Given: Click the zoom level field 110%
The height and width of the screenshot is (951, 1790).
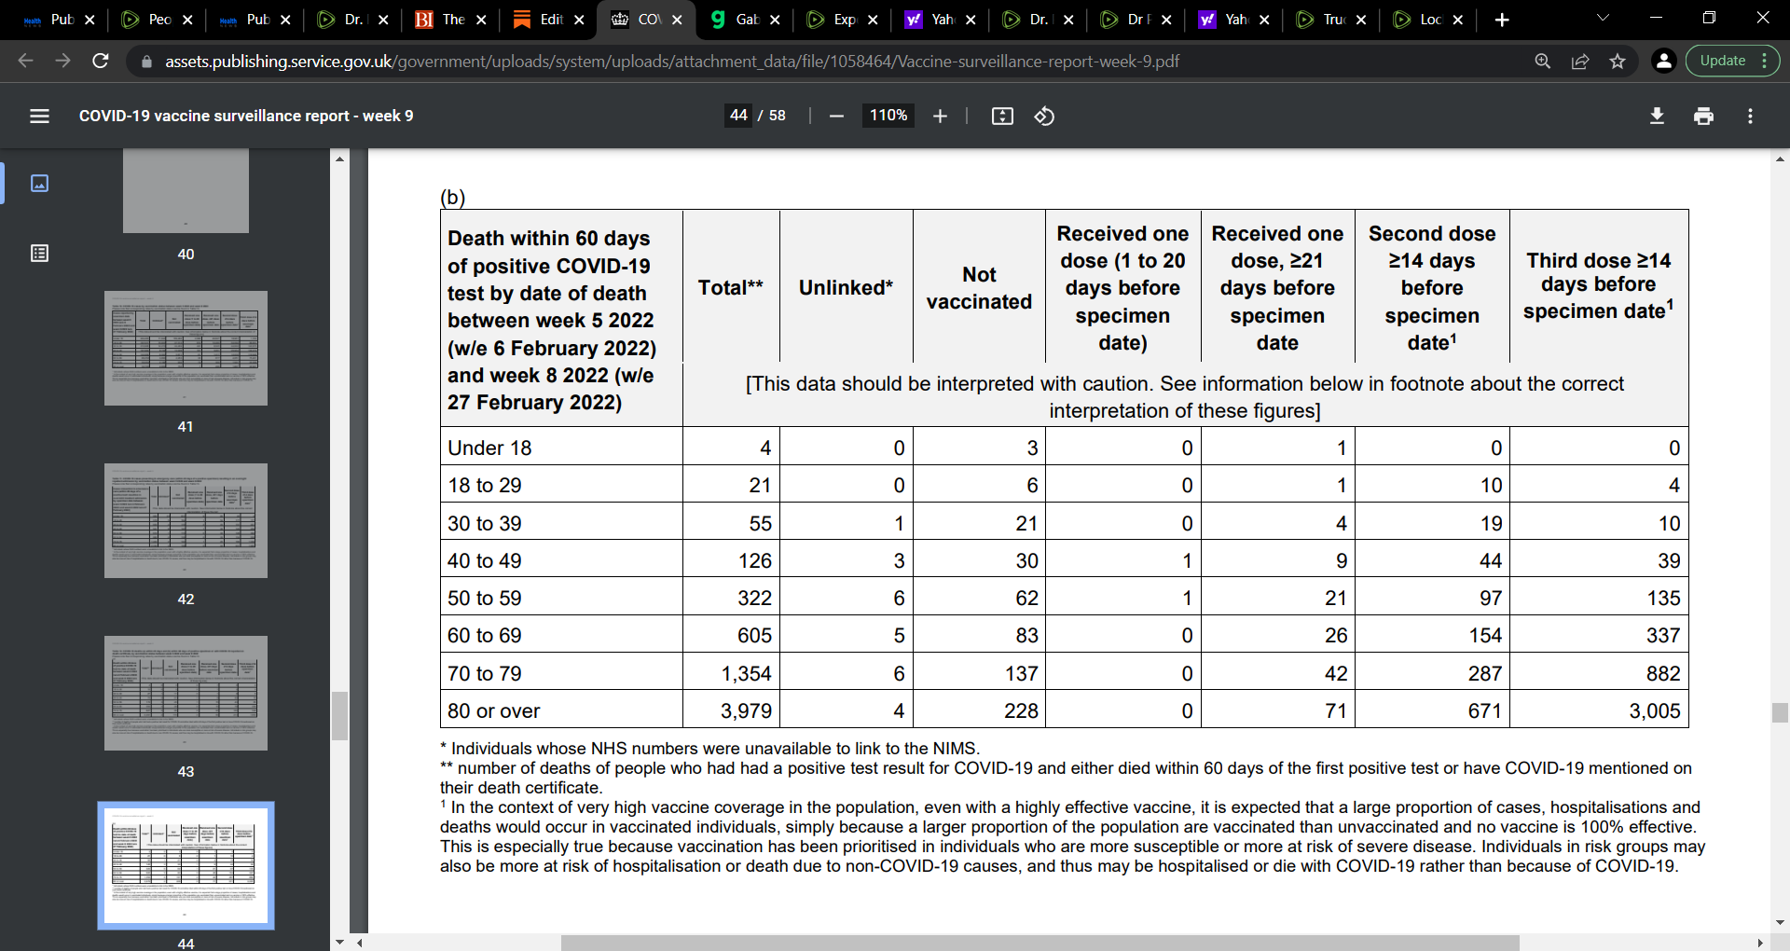Looking at the screenshot, I should 888,115.
